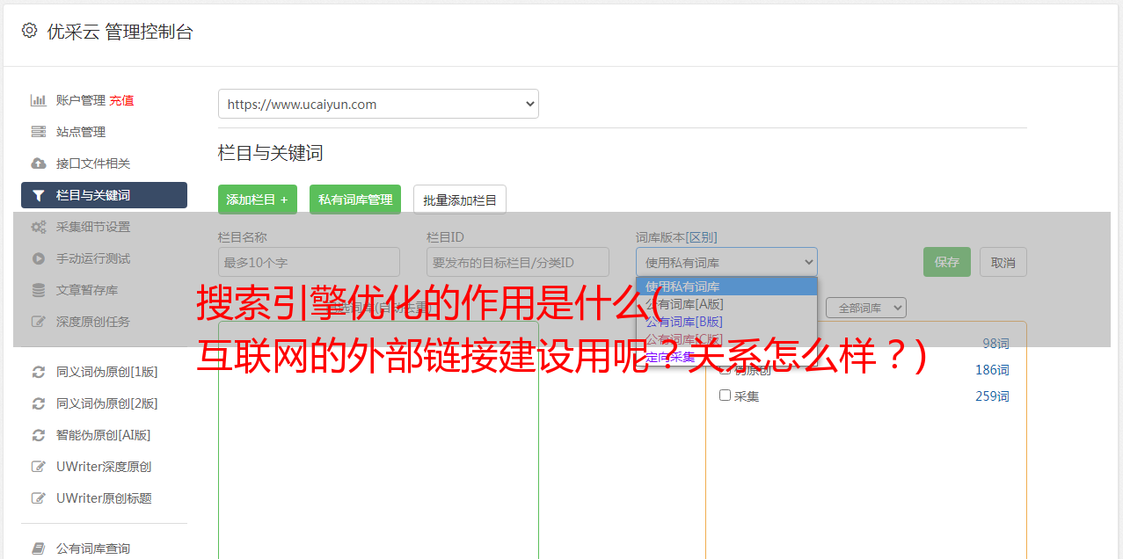The image size is (1123, 559).
Task: Open 站点管理 in the sidebar
Action: click(81, 132)
